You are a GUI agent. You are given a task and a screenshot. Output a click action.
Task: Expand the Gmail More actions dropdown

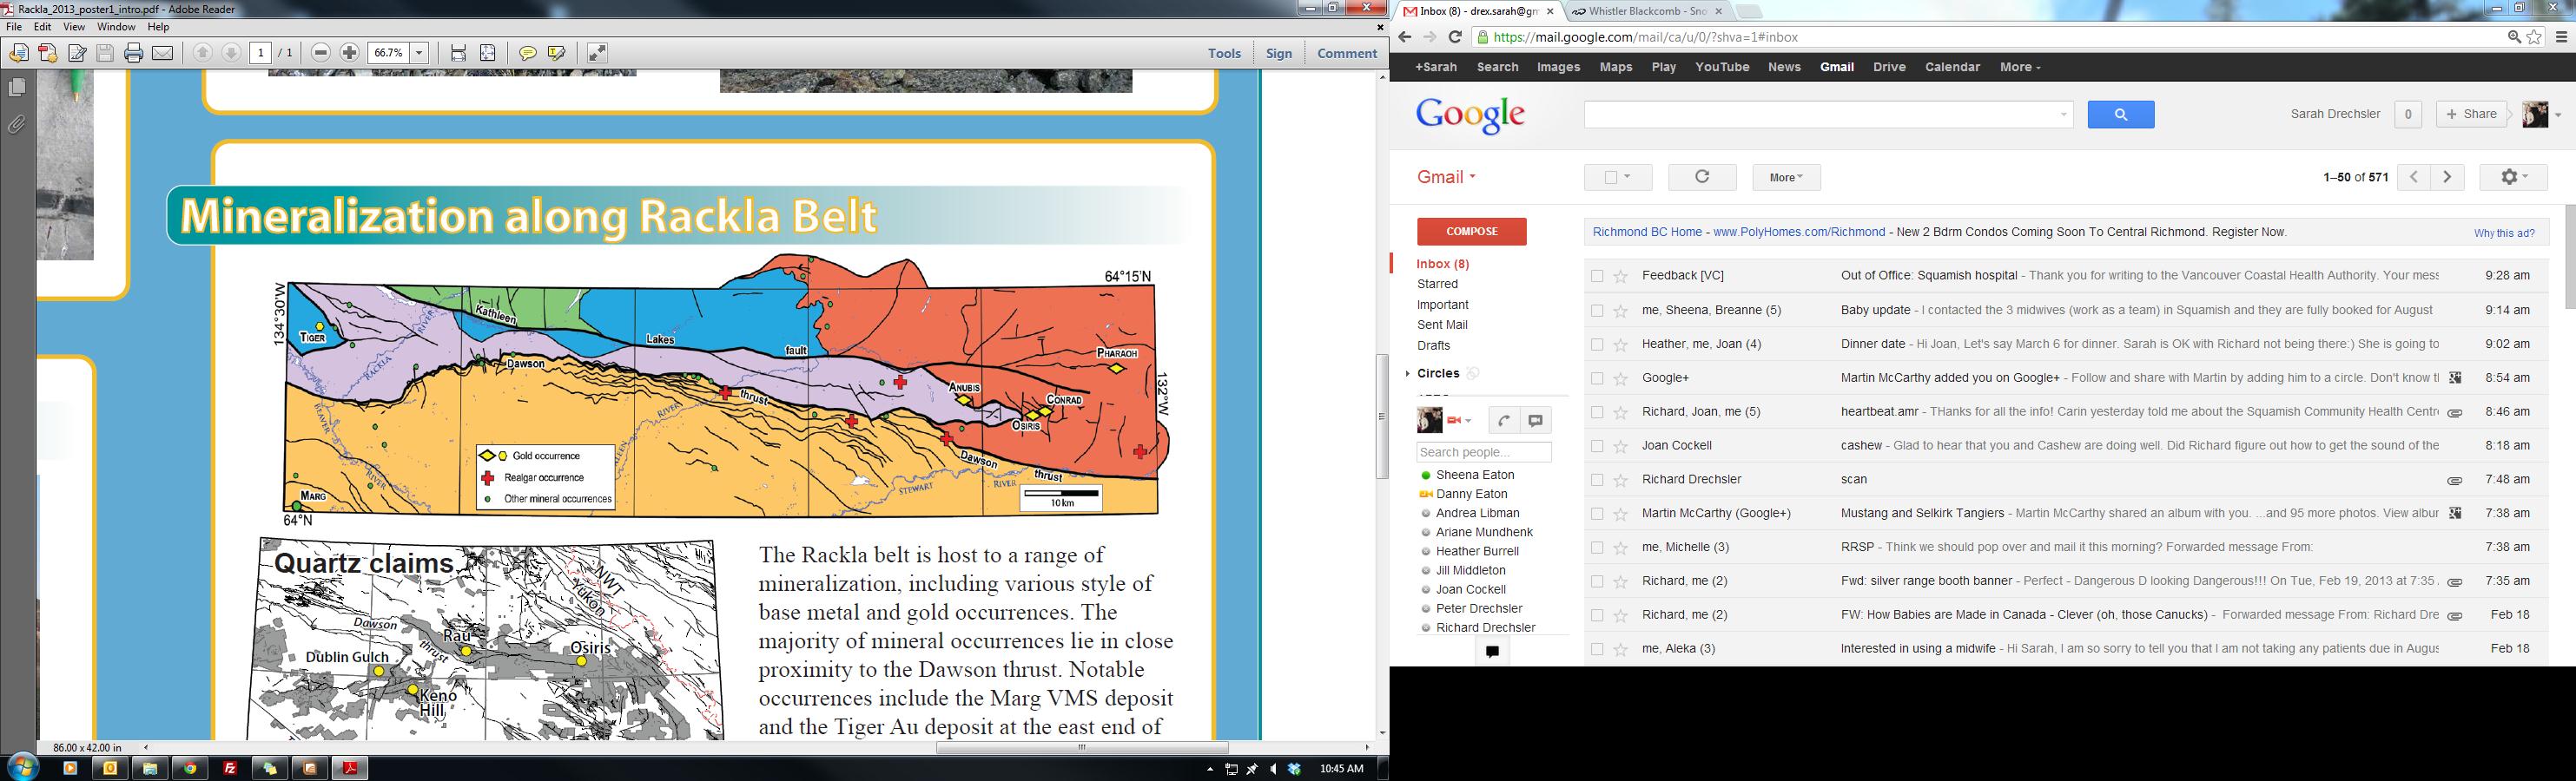pos(1786,178)
